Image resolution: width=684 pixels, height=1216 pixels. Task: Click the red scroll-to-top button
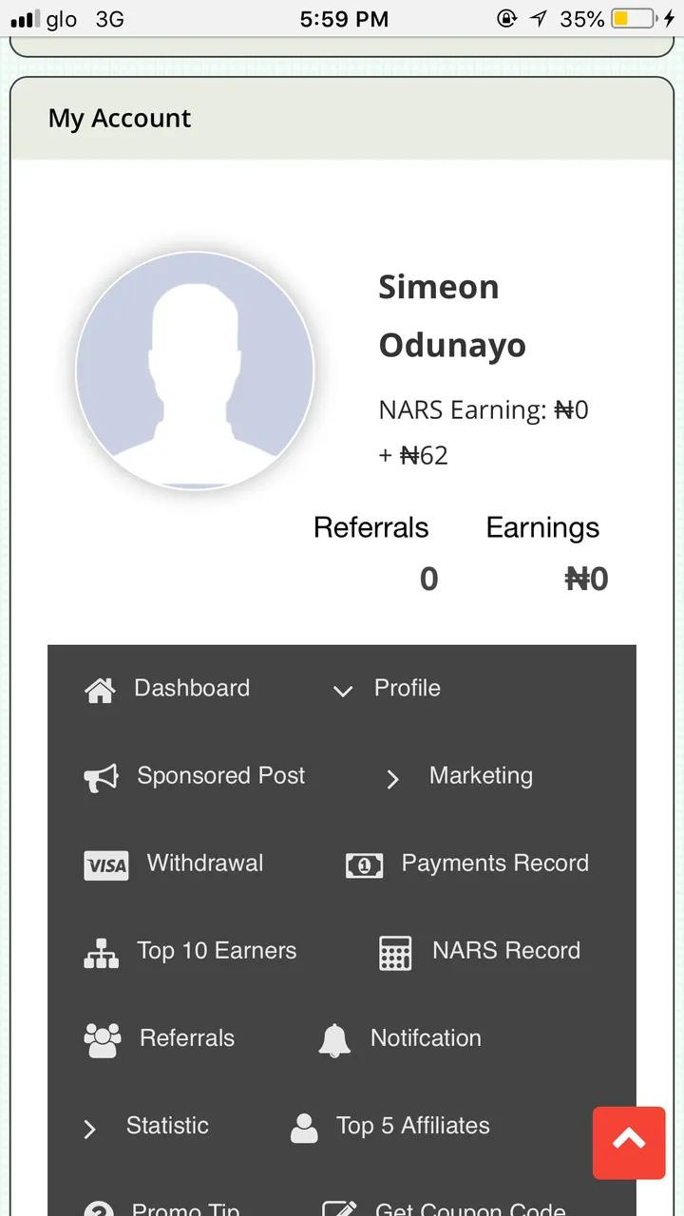[x=629, y=1143]
